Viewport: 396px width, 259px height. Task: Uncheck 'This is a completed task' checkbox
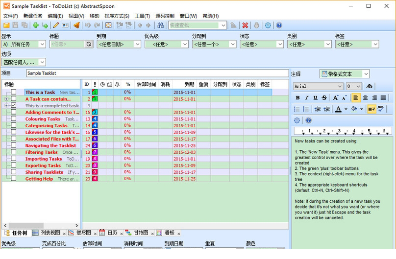pyautogui.click(x=14, y=105)
